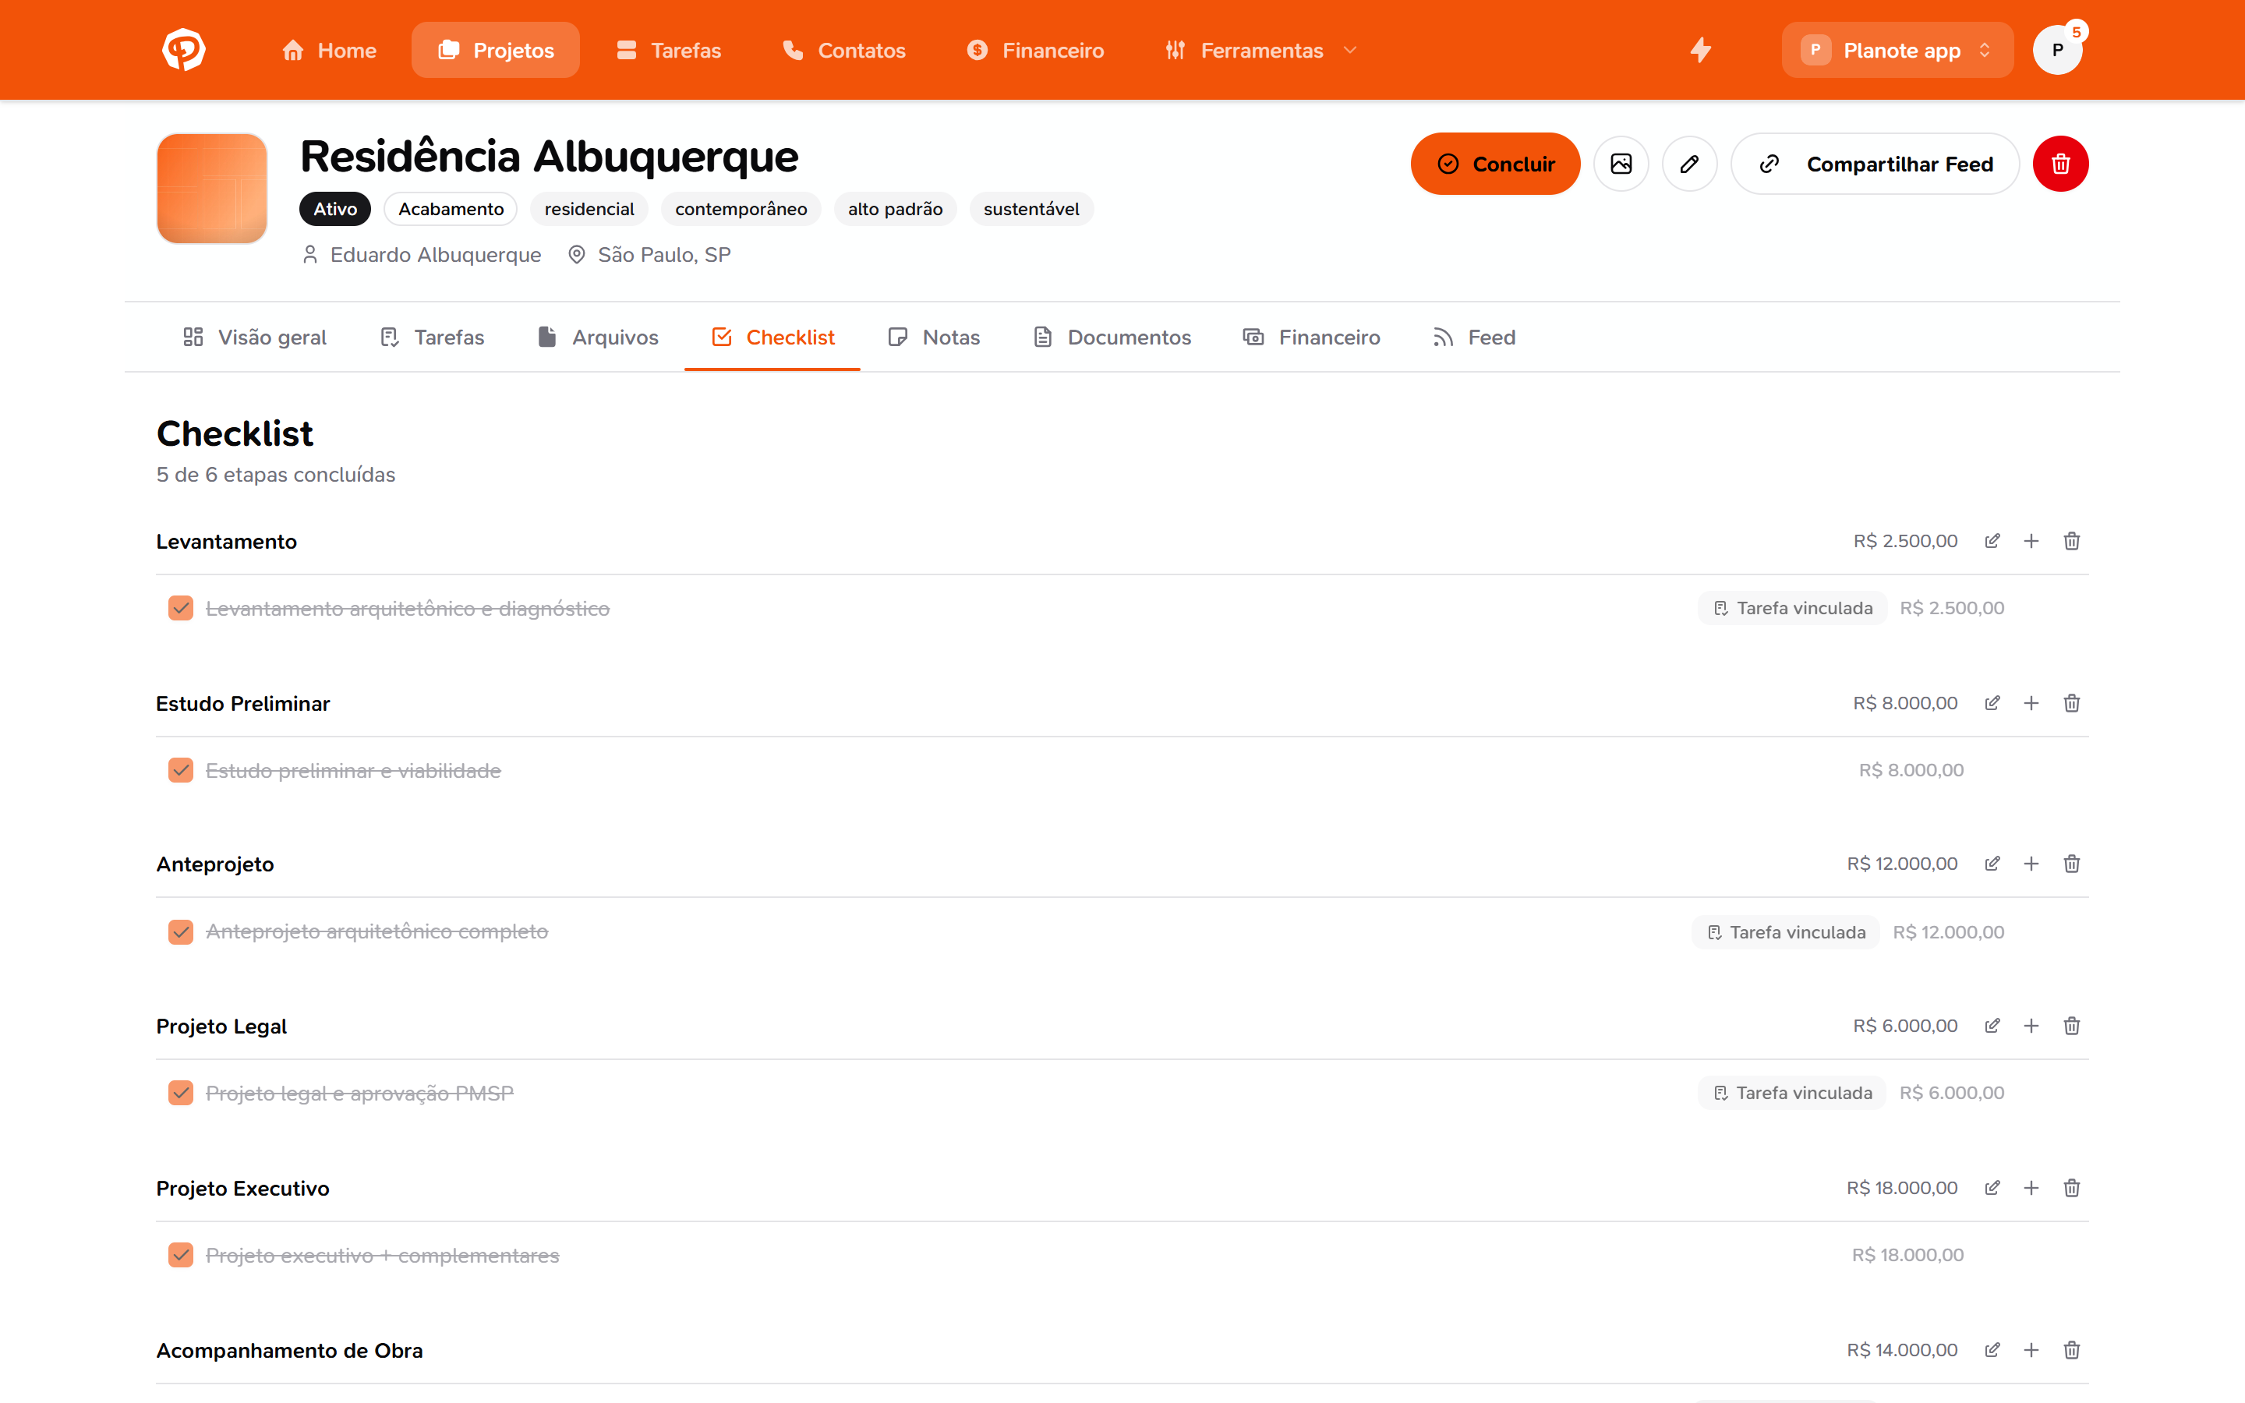Uncheck Anteprojeto arquitetônico completo
Image resolution: width=2245 pixels, height=1403 pixels.
(x=181, y=931)
